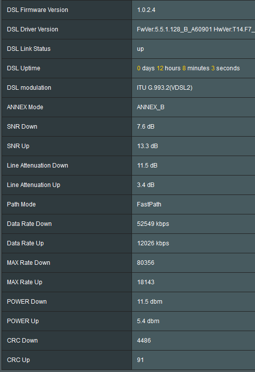Image resolution: width=255 pixels, height=372 pixels.
Task: Select the SNR Down 7.6 dB value
Action: tap(145, 127)
